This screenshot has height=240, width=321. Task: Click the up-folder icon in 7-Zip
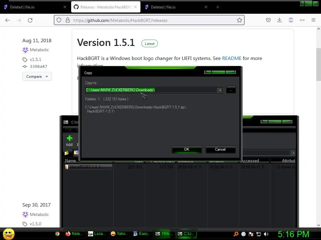tap(67, 153)
